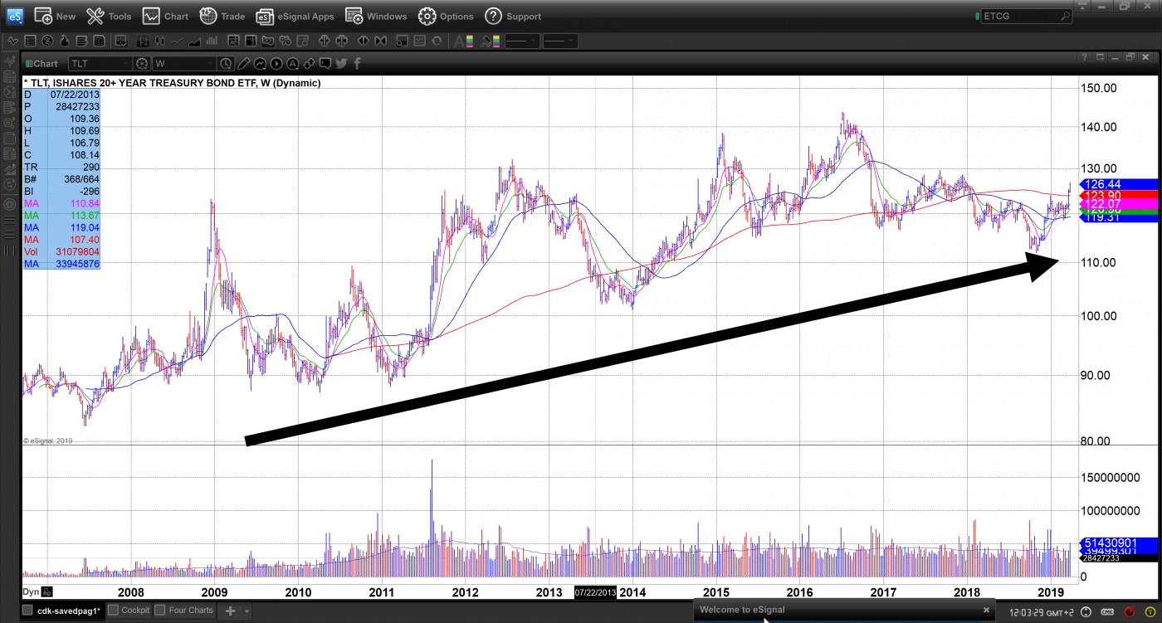Click the refresh chart toolbar icon

(x=437, y=41)
